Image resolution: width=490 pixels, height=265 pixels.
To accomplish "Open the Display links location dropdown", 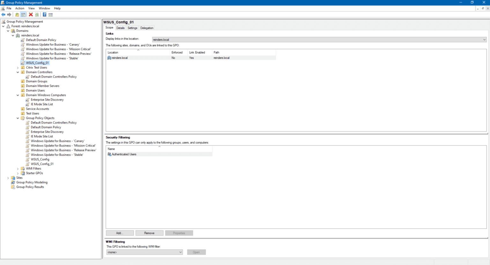I will pyautogui.click(x=484, y=39).
